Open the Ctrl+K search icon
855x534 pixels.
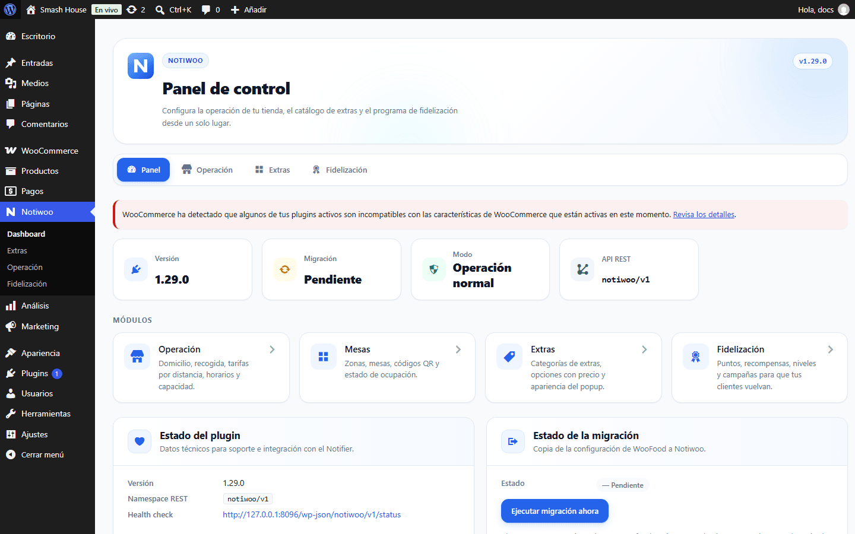point(160,9)
